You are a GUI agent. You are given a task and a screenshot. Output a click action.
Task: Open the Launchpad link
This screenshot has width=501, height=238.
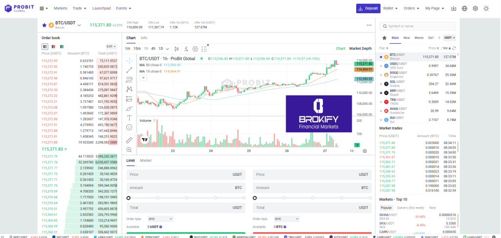tap(102, 8)
